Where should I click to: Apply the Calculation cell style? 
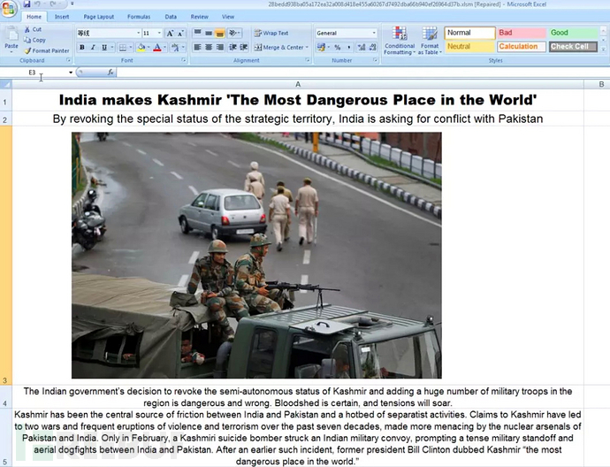tap(522, 46)
